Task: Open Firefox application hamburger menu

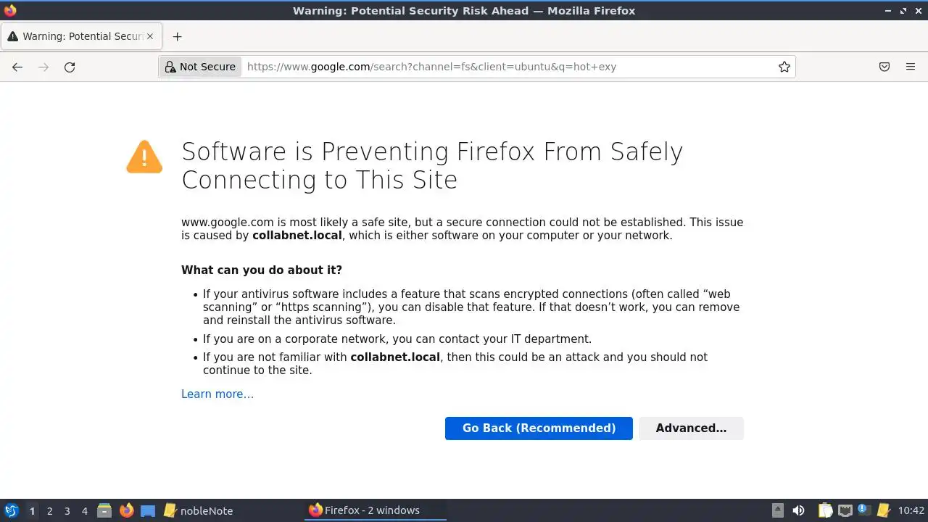Action: click(x=911, y=67)
